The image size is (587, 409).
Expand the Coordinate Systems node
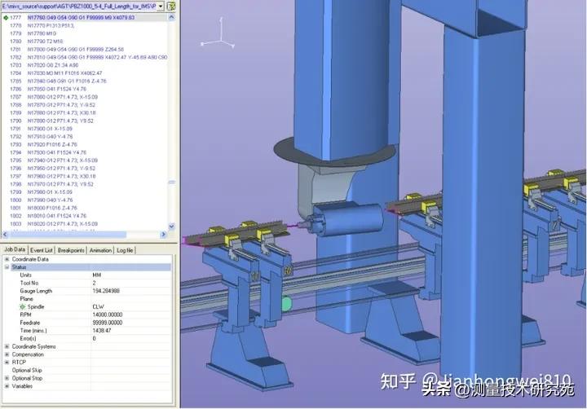(x=6, y=345)
